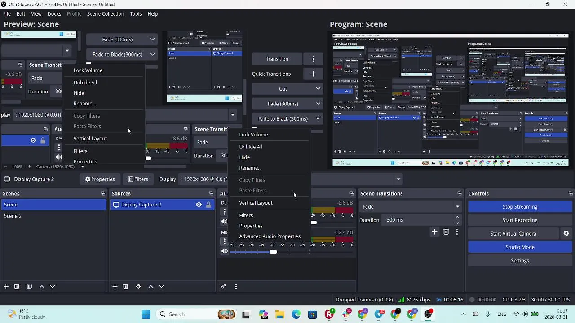Open the Cut quick transition dropdown

coord(287,89)
